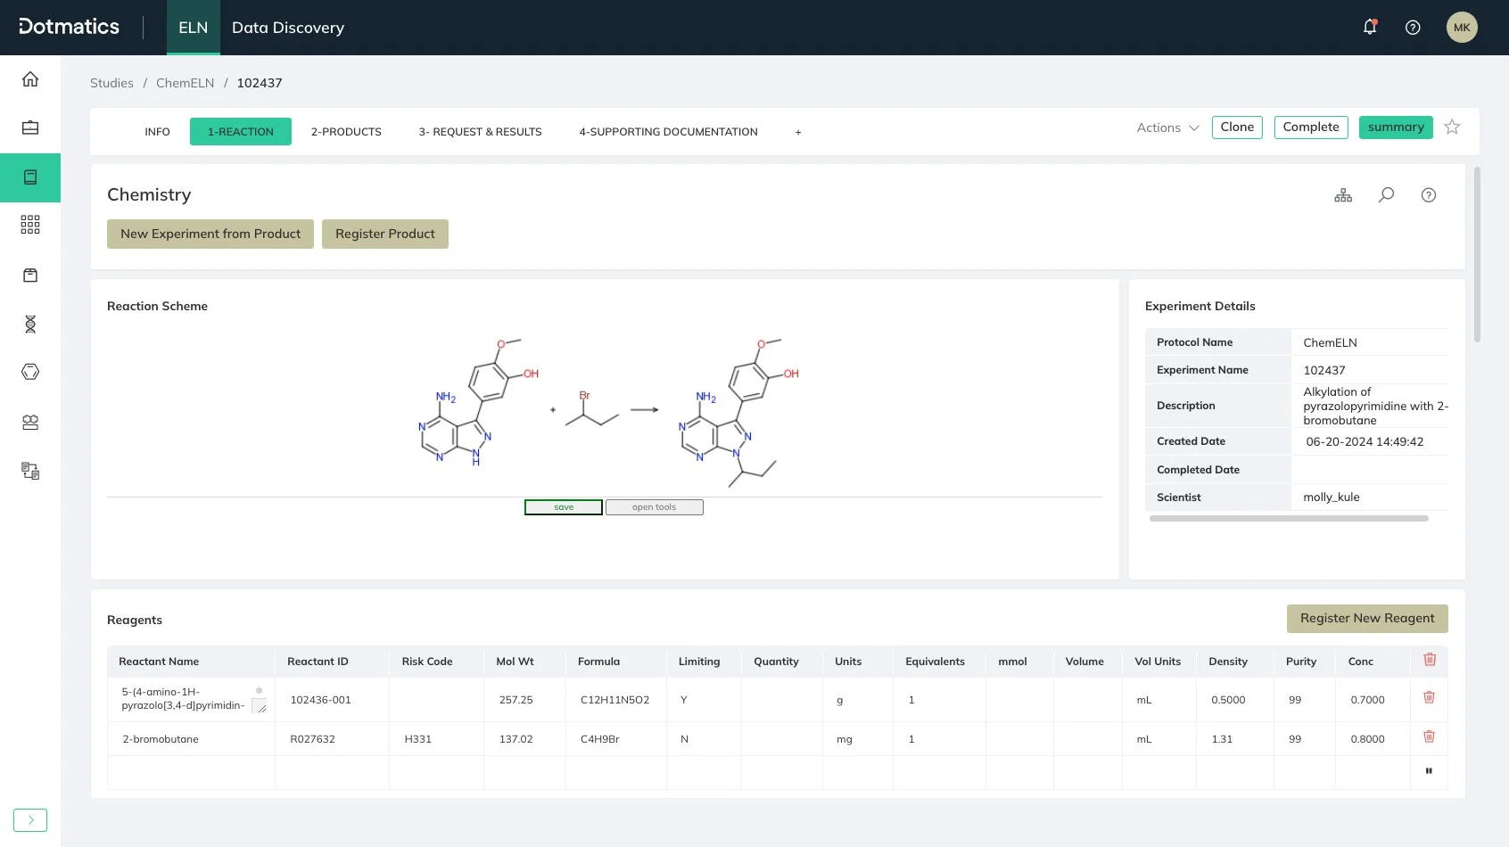Image resolution: width=1509 pixels, height=847 pixels.
Task: Switch to the Data Discovery tab
Action: [288, 28]
